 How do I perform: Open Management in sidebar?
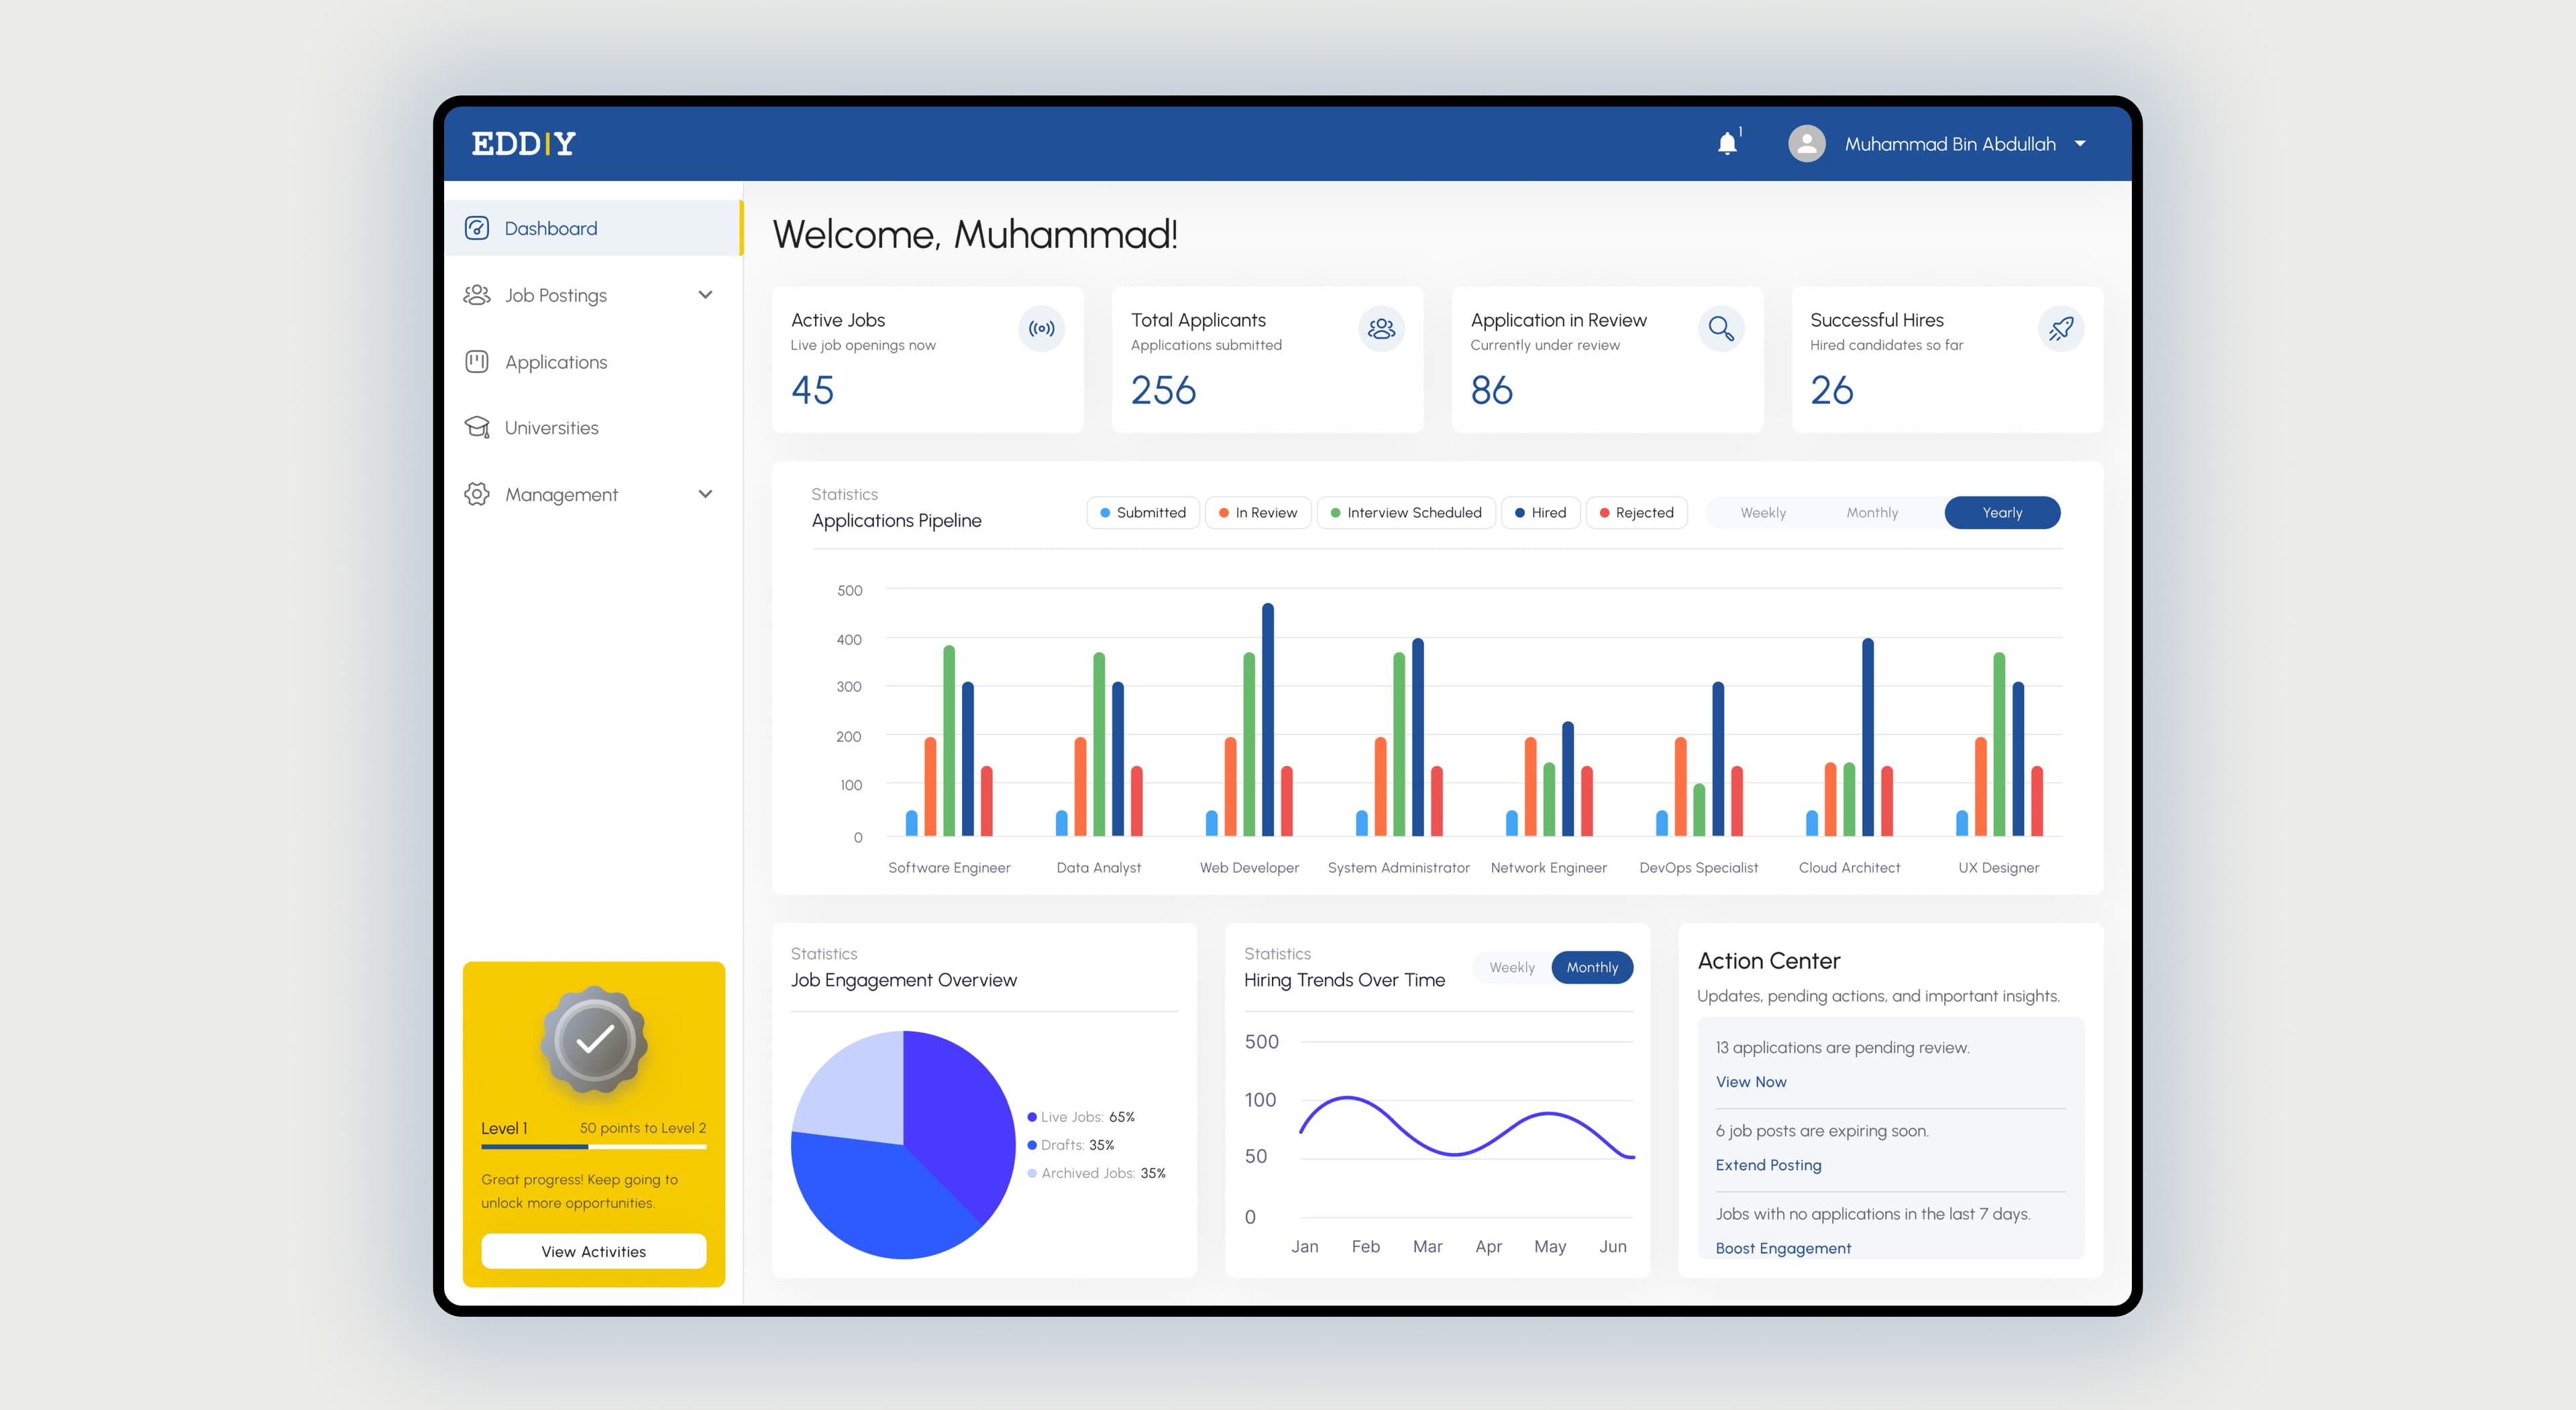593,494
